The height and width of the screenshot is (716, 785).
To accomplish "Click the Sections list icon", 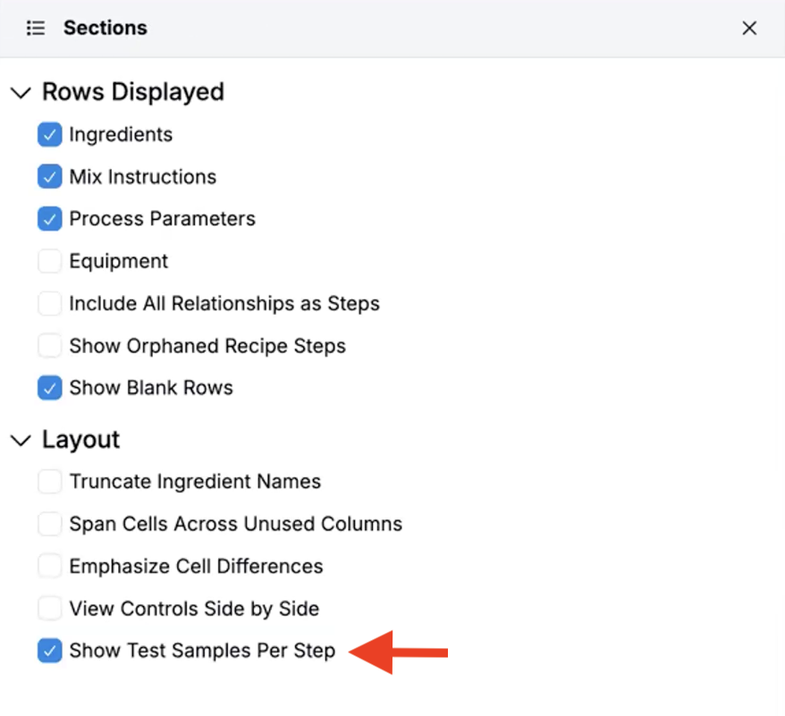I will (36, 29).
